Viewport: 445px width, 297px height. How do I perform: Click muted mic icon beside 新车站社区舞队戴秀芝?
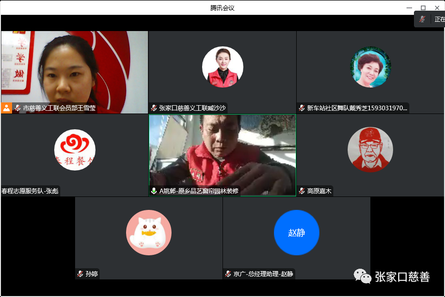click(x=302, y=108)
